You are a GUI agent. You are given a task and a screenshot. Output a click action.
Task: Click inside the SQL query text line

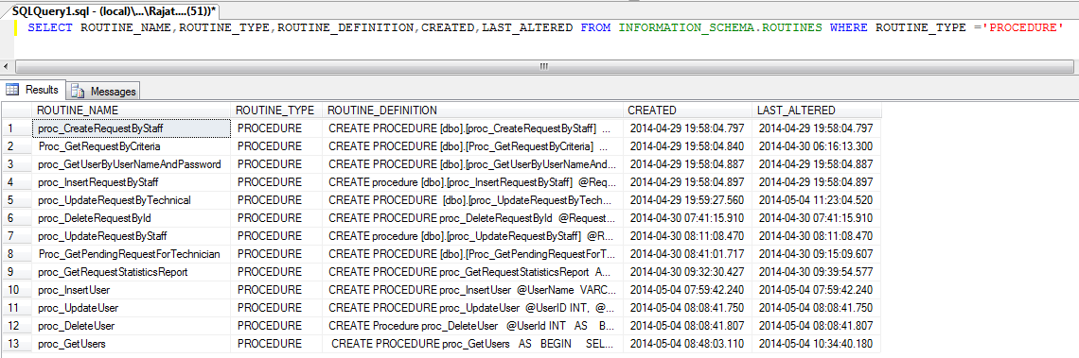click(x=546, y=28)
